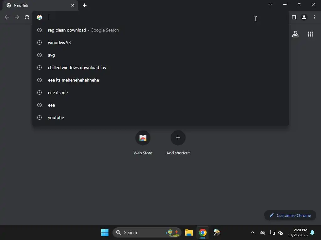Select 'chilled windows download ios' suggestion
The image size is (321, 240).
pyautogui.click(x=160, y=67)
